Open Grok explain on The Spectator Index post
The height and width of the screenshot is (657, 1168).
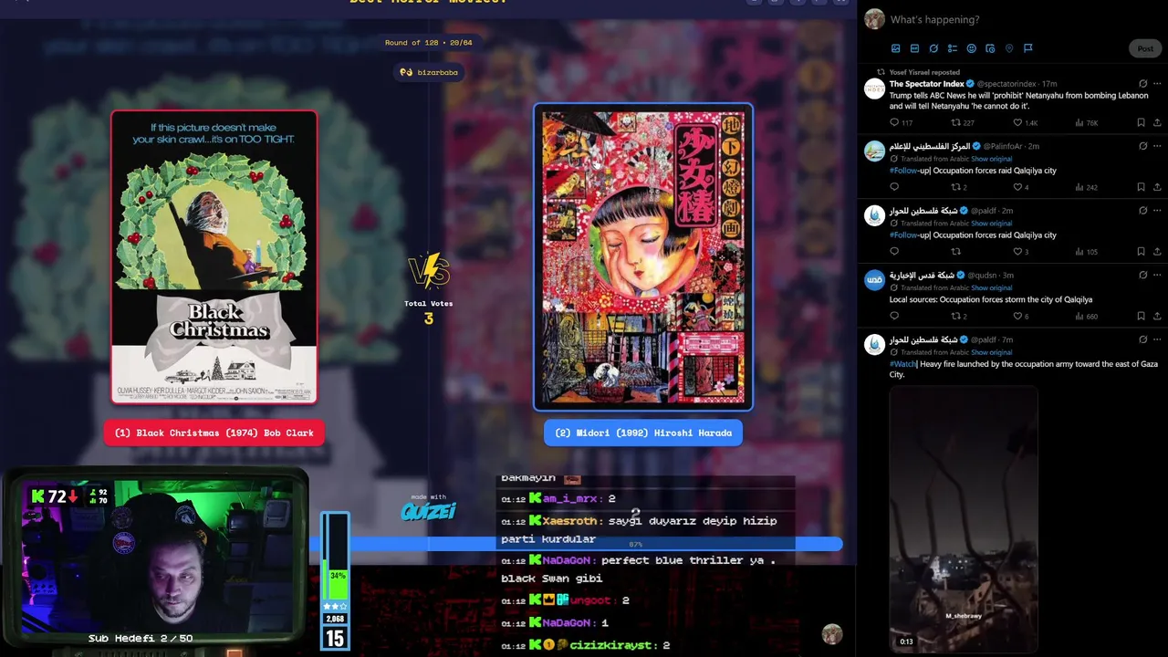pos(1142,83)
